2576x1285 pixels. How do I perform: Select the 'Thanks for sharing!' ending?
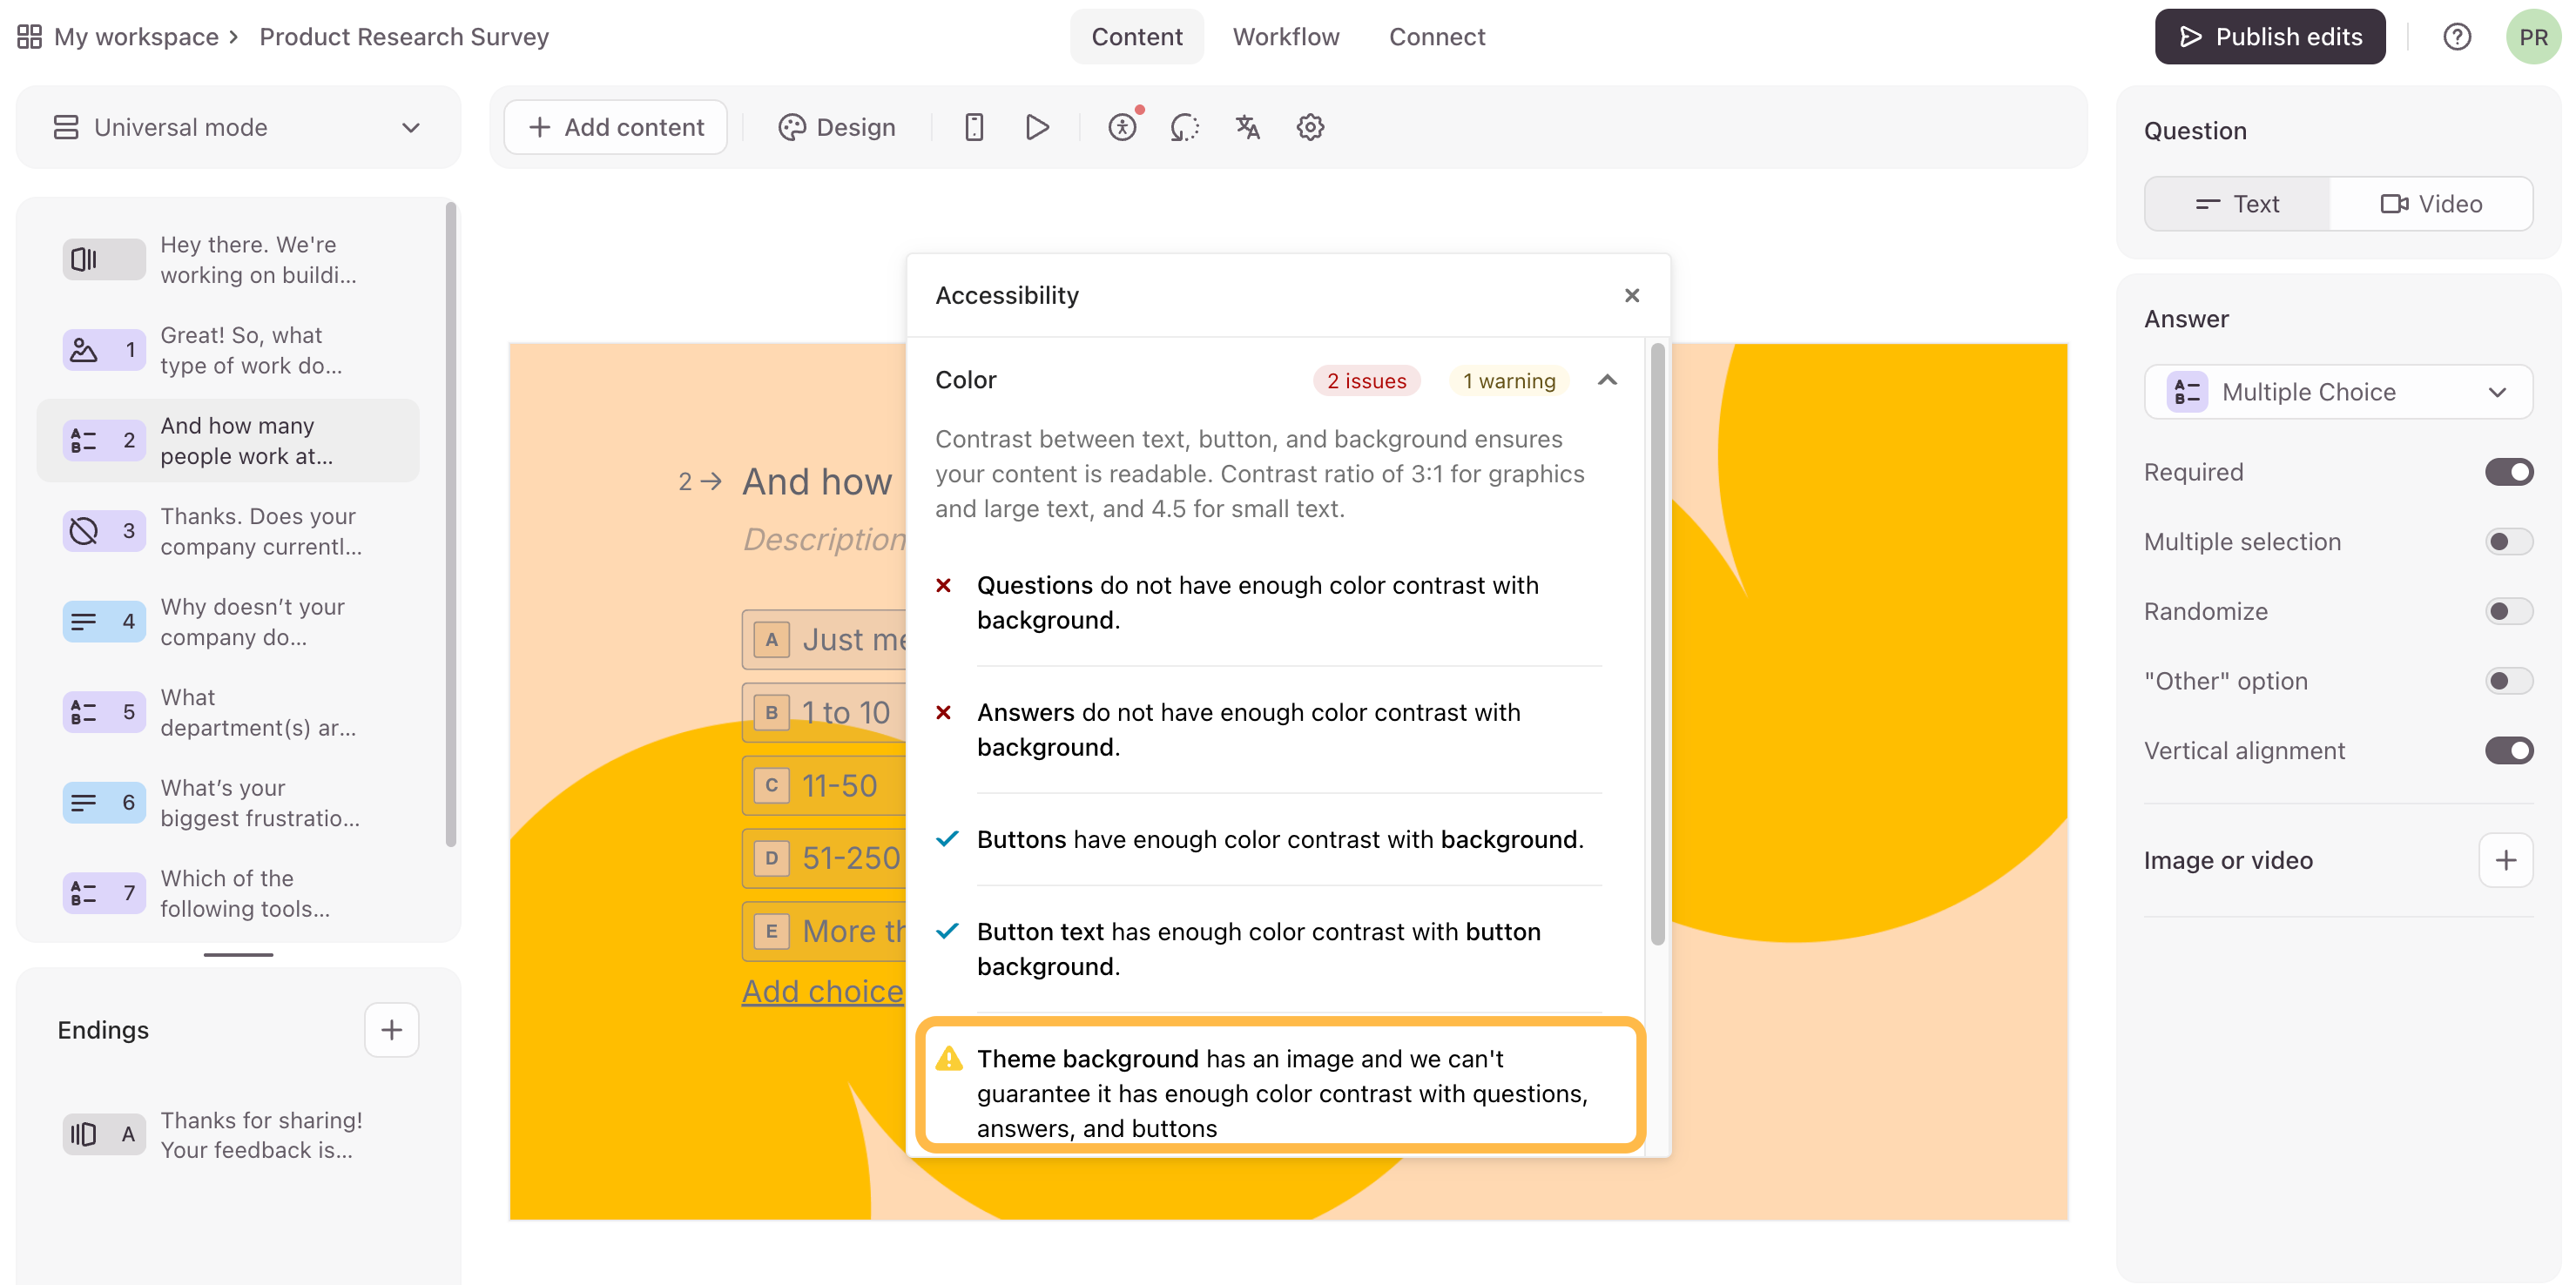228,1135
